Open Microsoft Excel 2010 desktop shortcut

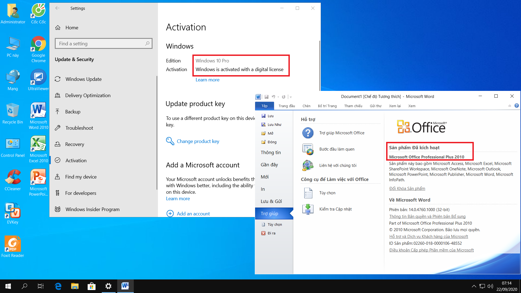38,149
